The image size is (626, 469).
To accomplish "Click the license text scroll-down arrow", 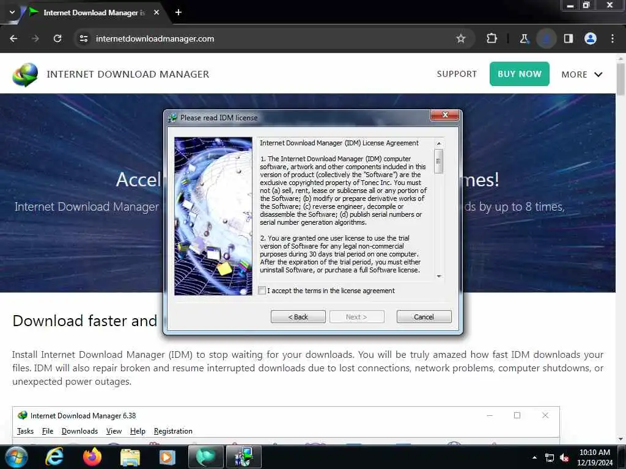I will coord(439,276).
